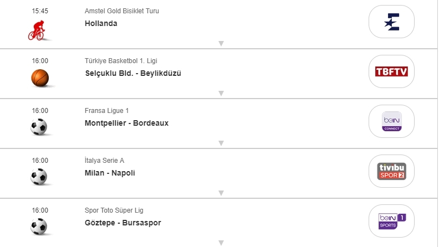Click the Eurosport channel logo
Image resolution: width=439 pixels, height=247 pixels.
pyautogui.click(x=391, y=22)
